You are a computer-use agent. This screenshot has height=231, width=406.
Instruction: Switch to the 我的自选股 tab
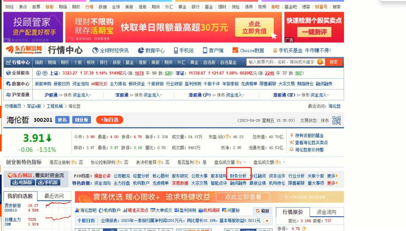click(20, 196)
